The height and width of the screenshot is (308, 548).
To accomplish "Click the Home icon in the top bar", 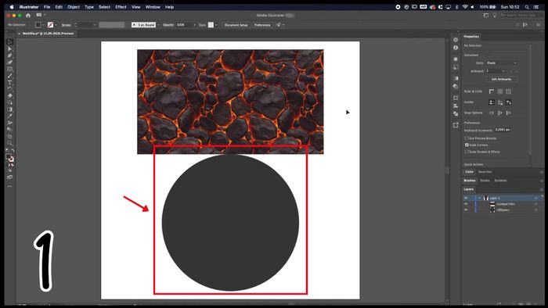I will [28, 16].
